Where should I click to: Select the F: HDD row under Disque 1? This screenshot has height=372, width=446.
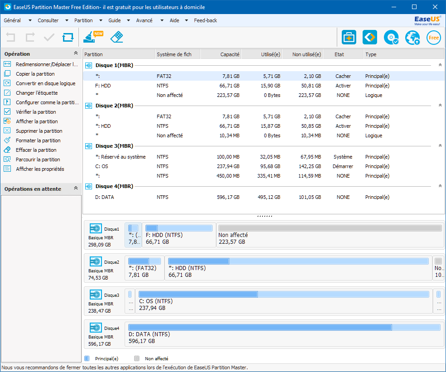[264, 86]
